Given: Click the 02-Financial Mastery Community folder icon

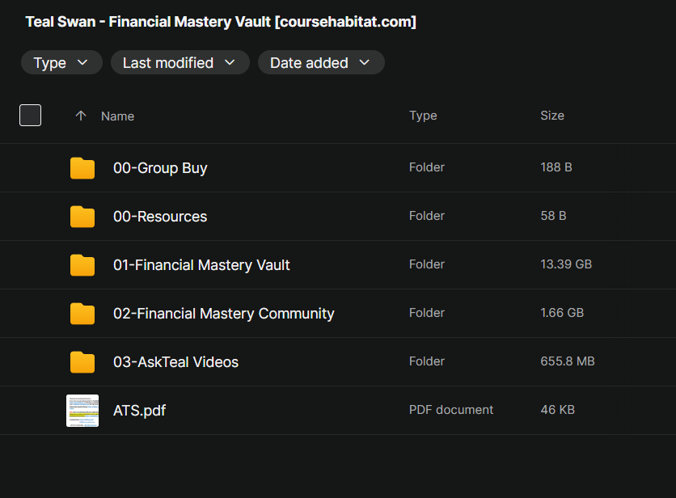Looking at the screenshot, I should coord(82,314).
